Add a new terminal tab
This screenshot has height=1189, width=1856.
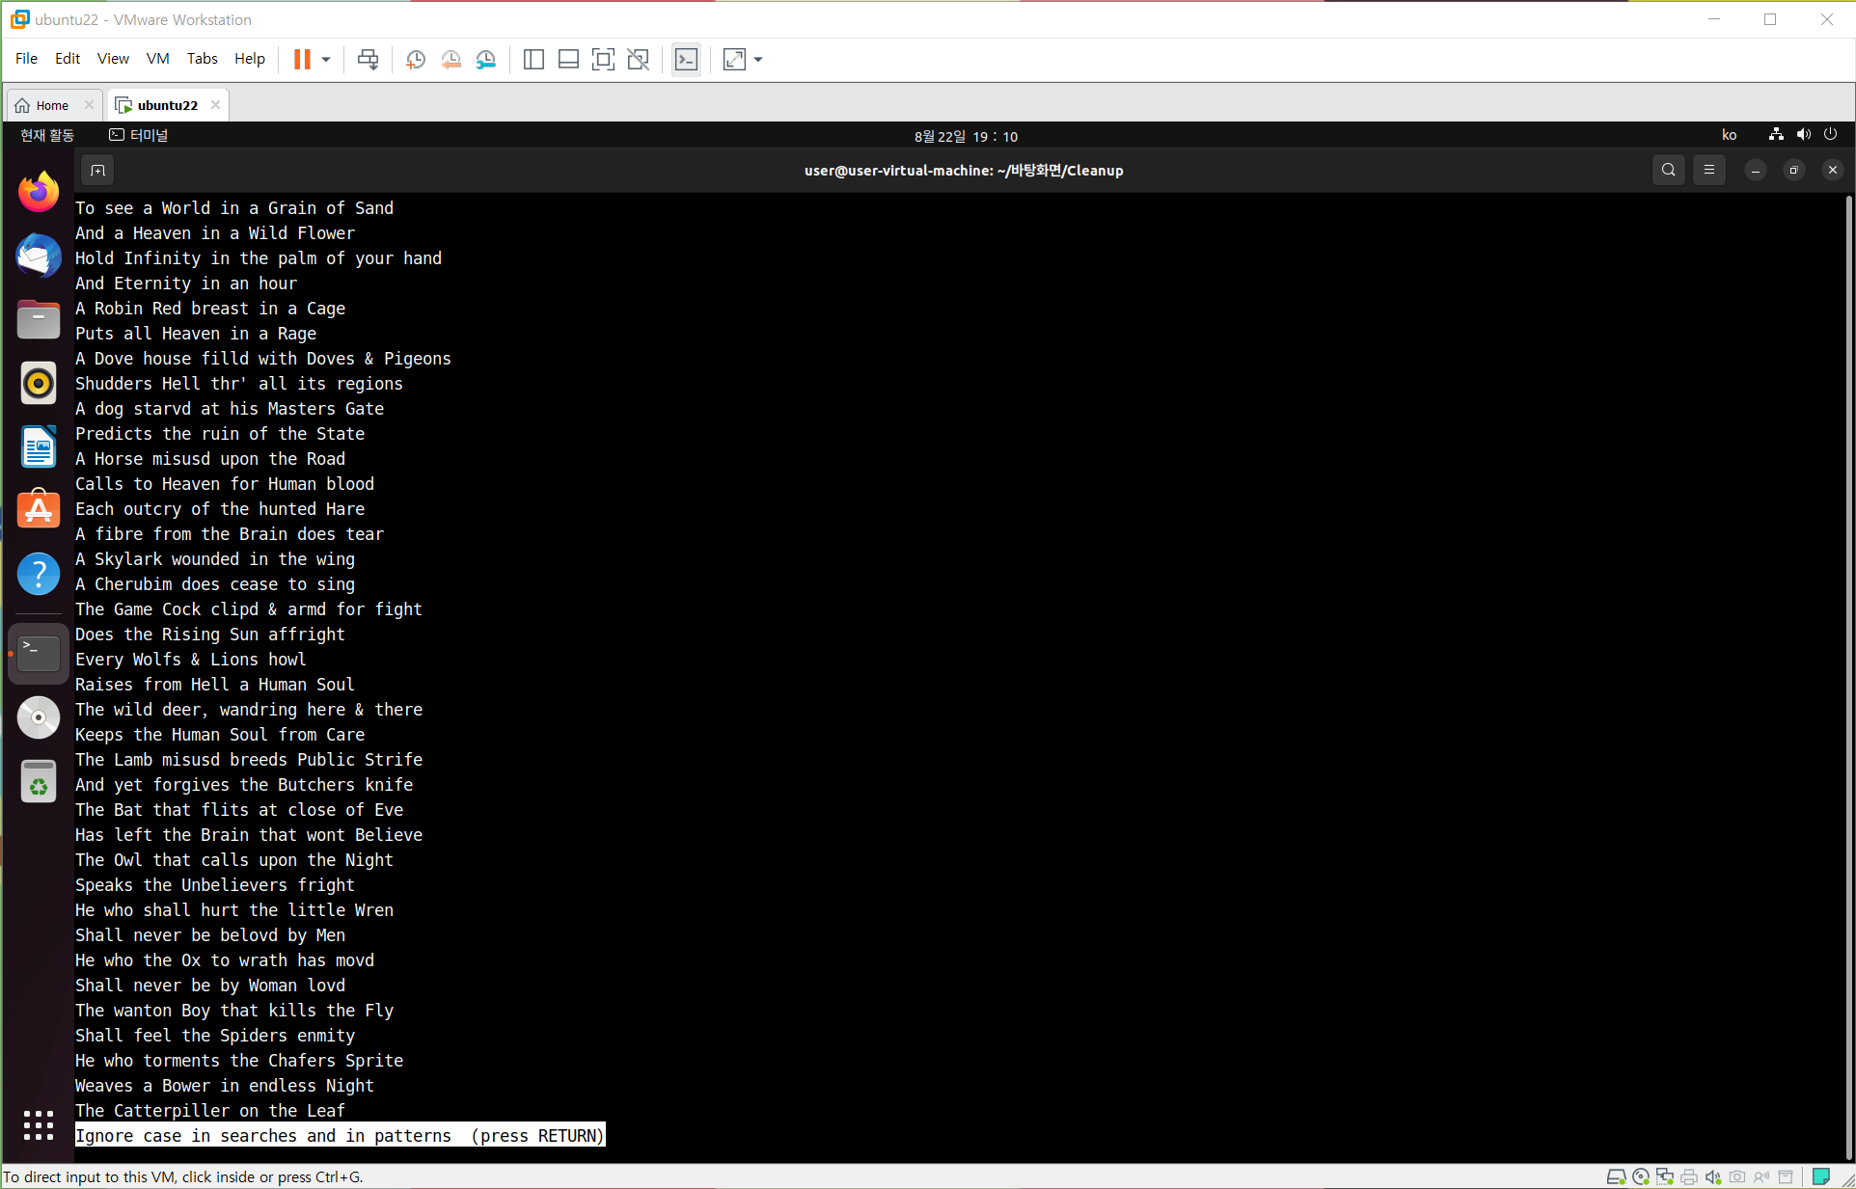point(97,171)
